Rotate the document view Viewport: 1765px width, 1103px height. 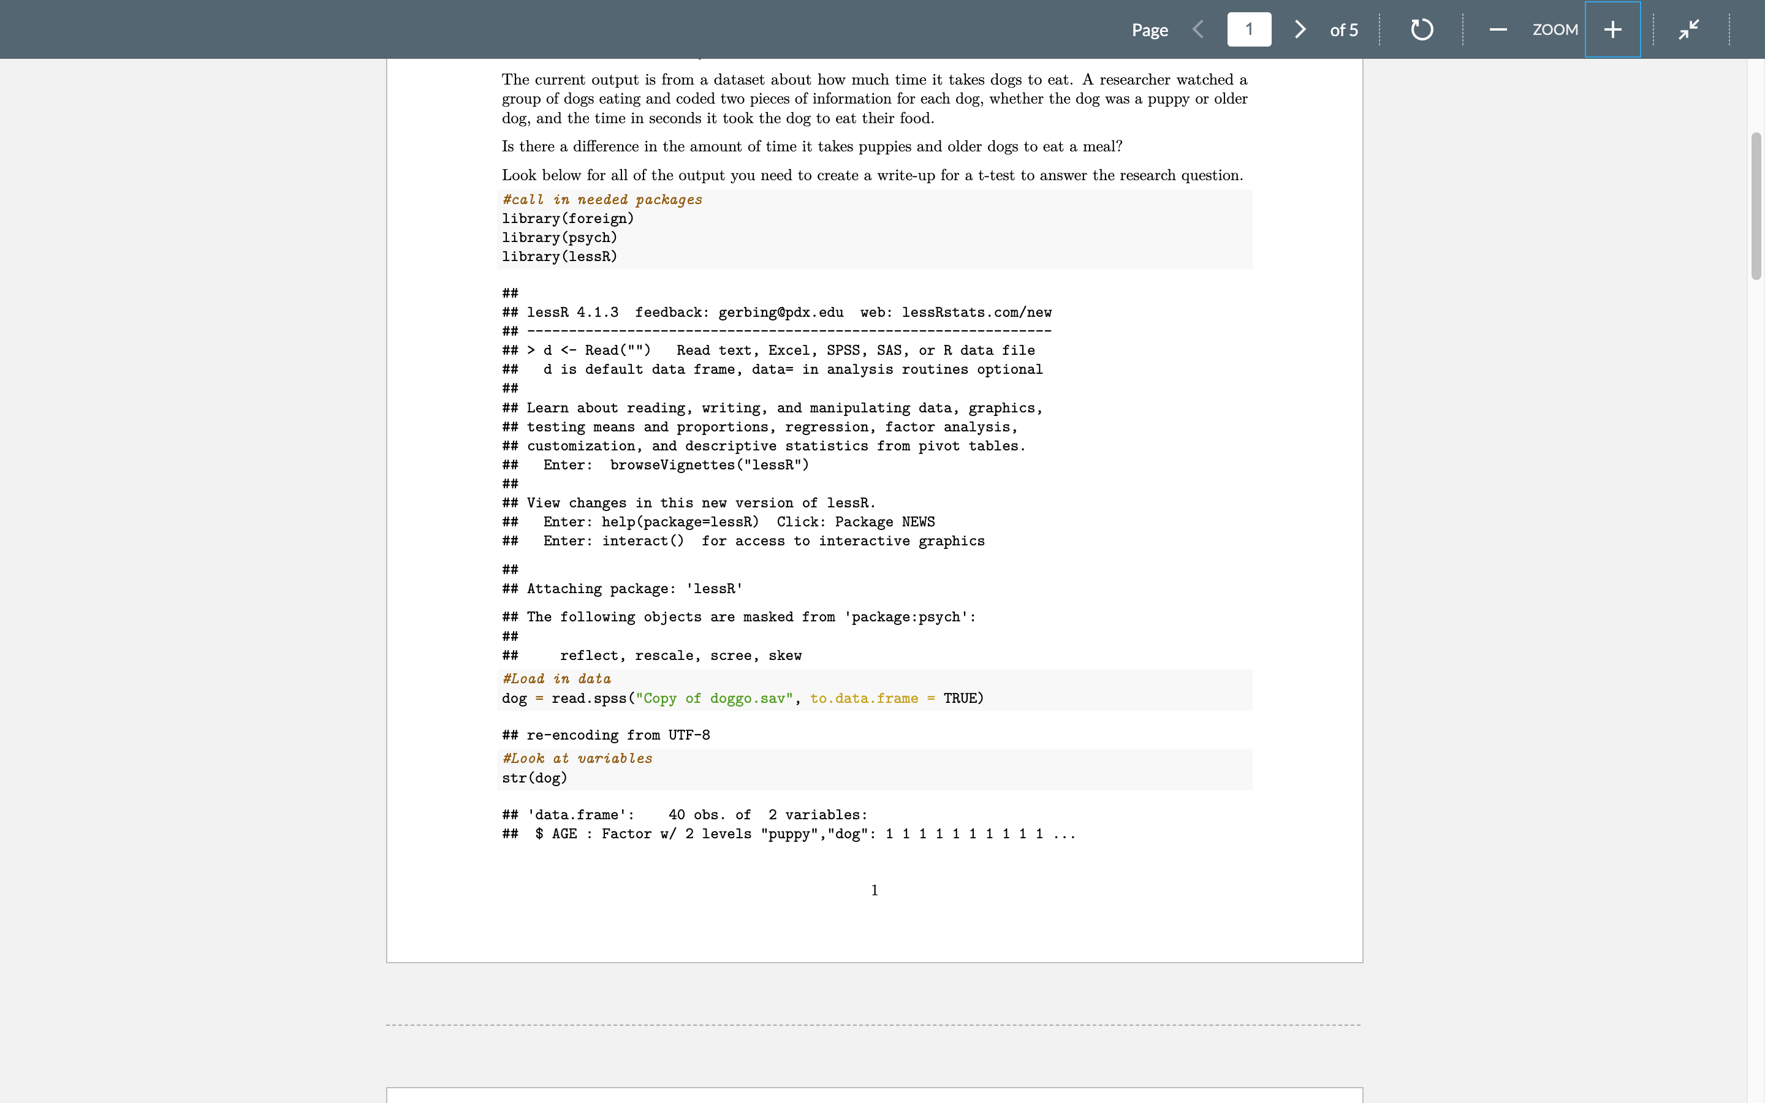(x=1421, y=29)
